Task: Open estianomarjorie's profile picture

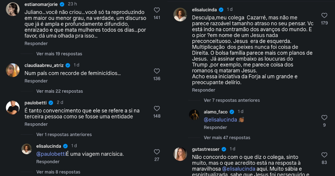Action: click(13, 9)
